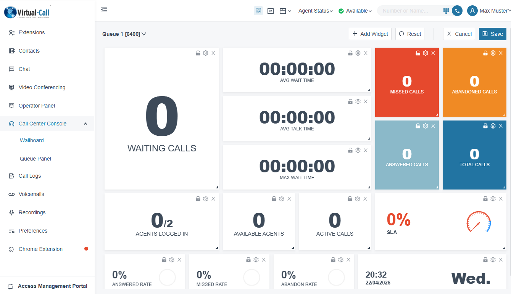This screenshot has width=511, height=294.
Task: Open Preferences in the sidebar
Action: pos(47,231)
